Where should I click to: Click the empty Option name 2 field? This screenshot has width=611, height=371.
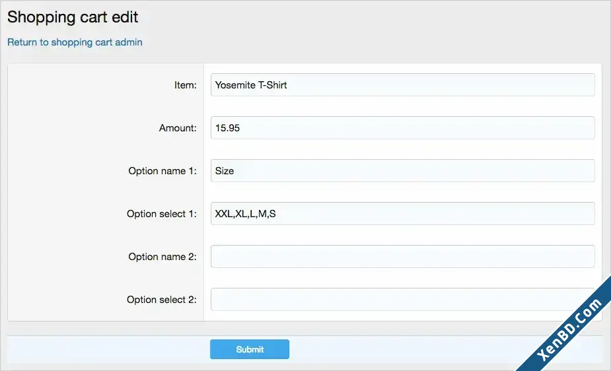(x=402, y=256)
